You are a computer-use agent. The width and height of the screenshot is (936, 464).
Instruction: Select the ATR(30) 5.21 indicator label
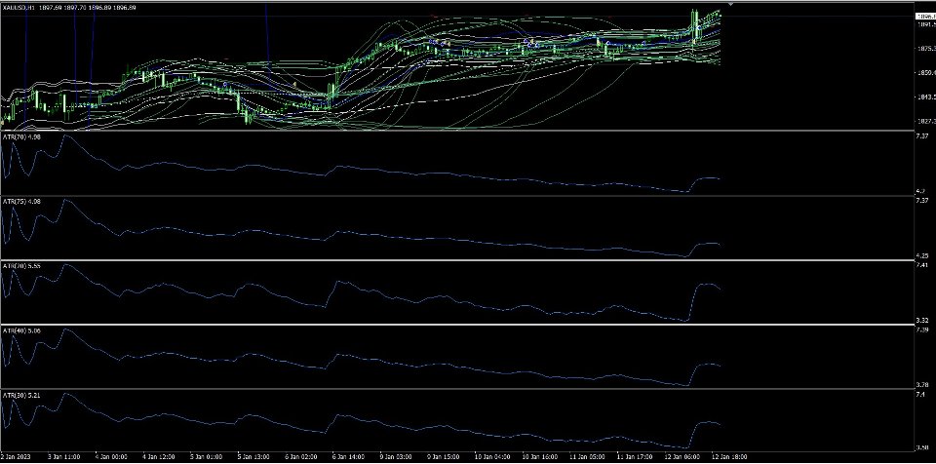coord(22,395)
